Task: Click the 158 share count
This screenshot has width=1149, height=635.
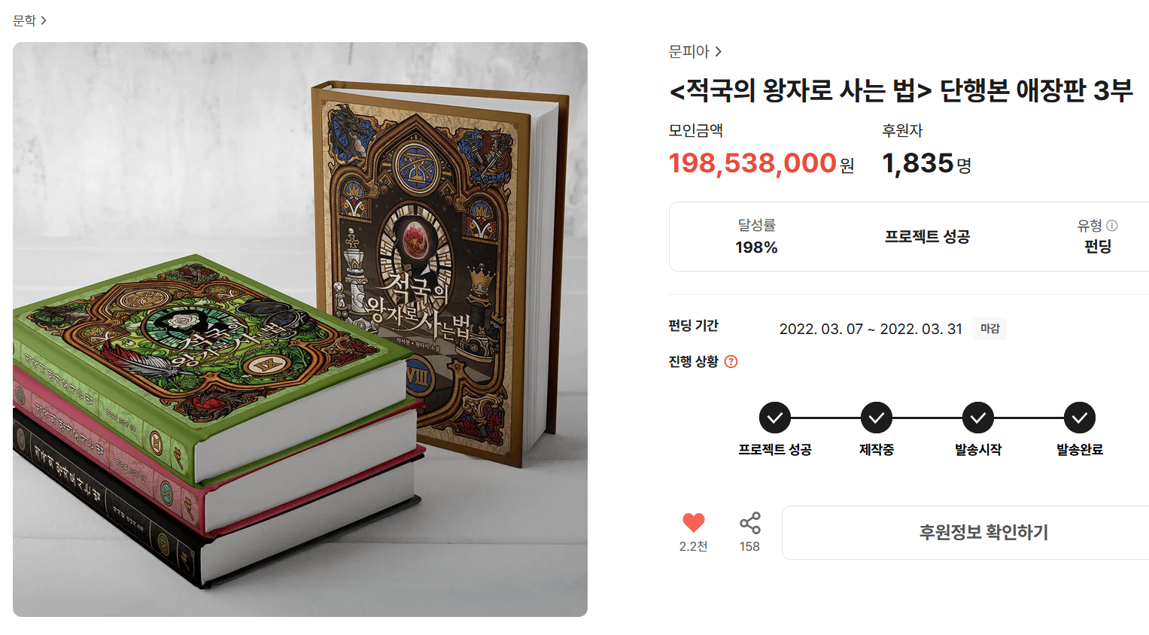Action: (x=749, y=546)
